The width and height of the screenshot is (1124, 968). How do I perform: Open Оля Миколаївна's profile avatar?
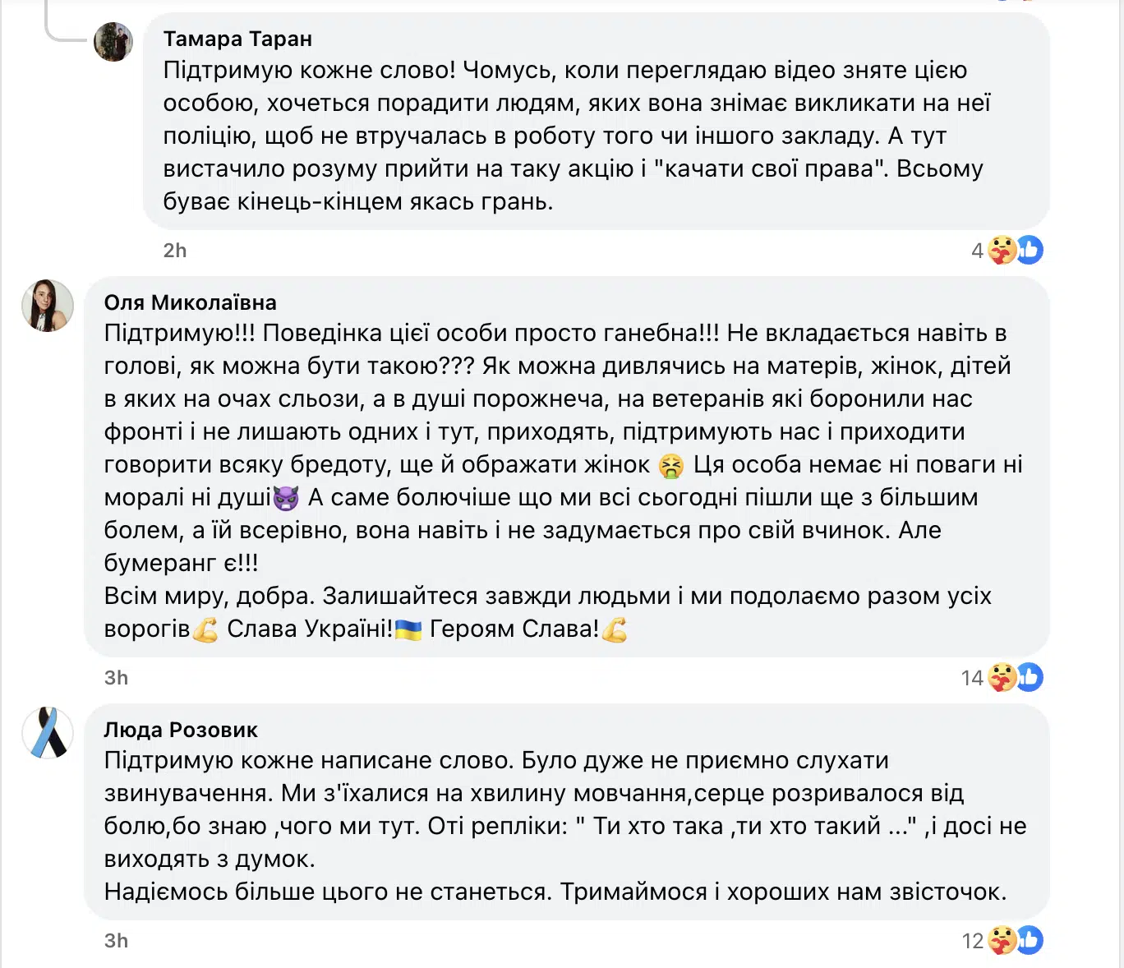(48, 306)
